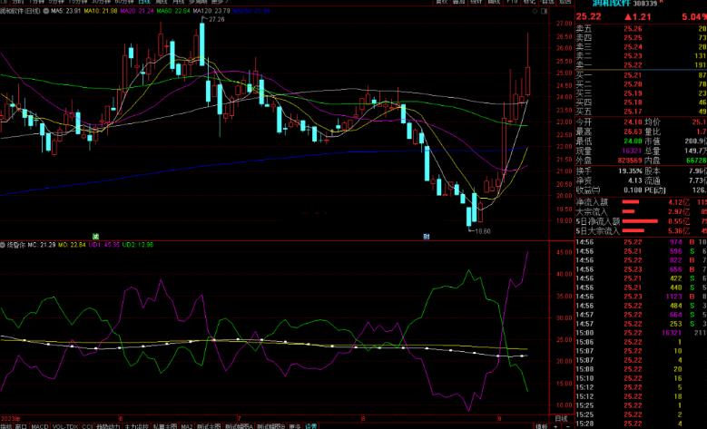Click the 买五 bid row at 25.17
This screenshot has width=707, height=429.
click(x=641, y=112)
